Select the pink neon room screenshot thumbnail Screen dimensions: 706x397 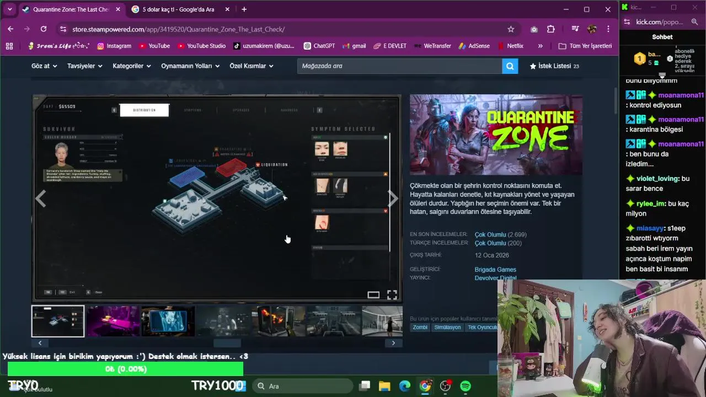click(x=113, y=321)
